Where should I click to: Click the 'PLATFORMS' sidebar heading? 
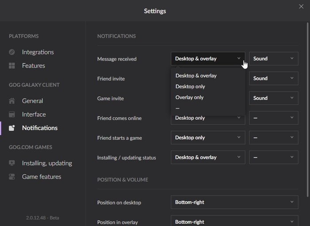24,36
